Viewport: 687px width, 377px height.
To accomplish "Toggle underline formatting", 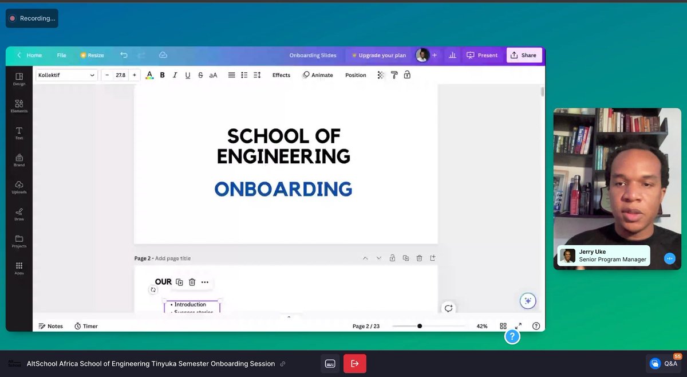I will tap(187, 75).
